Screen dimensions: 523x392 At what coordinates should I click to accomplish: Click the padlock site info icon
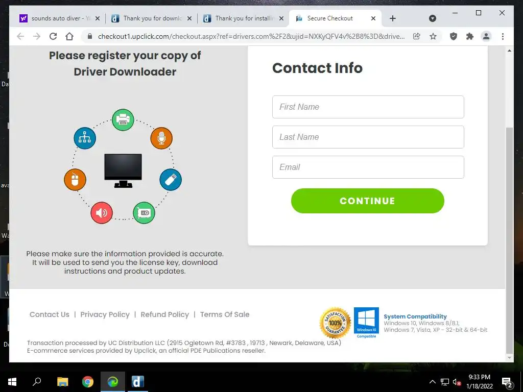tap(90, 36)
